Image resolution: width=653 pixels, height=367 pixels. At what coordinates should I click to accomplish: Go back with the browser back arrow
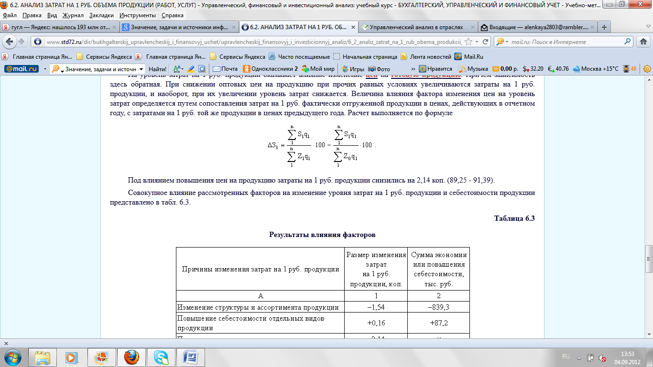(10, 42)
